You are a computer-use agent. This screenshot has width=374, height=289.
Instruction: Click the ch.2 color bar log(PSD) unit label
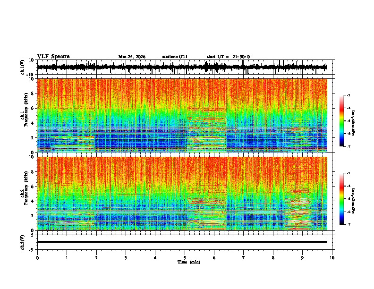click(354, 201)
